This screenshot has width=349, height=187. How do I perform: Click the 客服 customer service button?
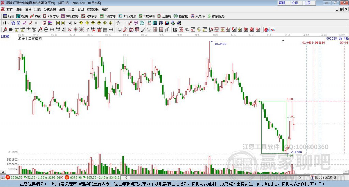click(x=282, y=3)
